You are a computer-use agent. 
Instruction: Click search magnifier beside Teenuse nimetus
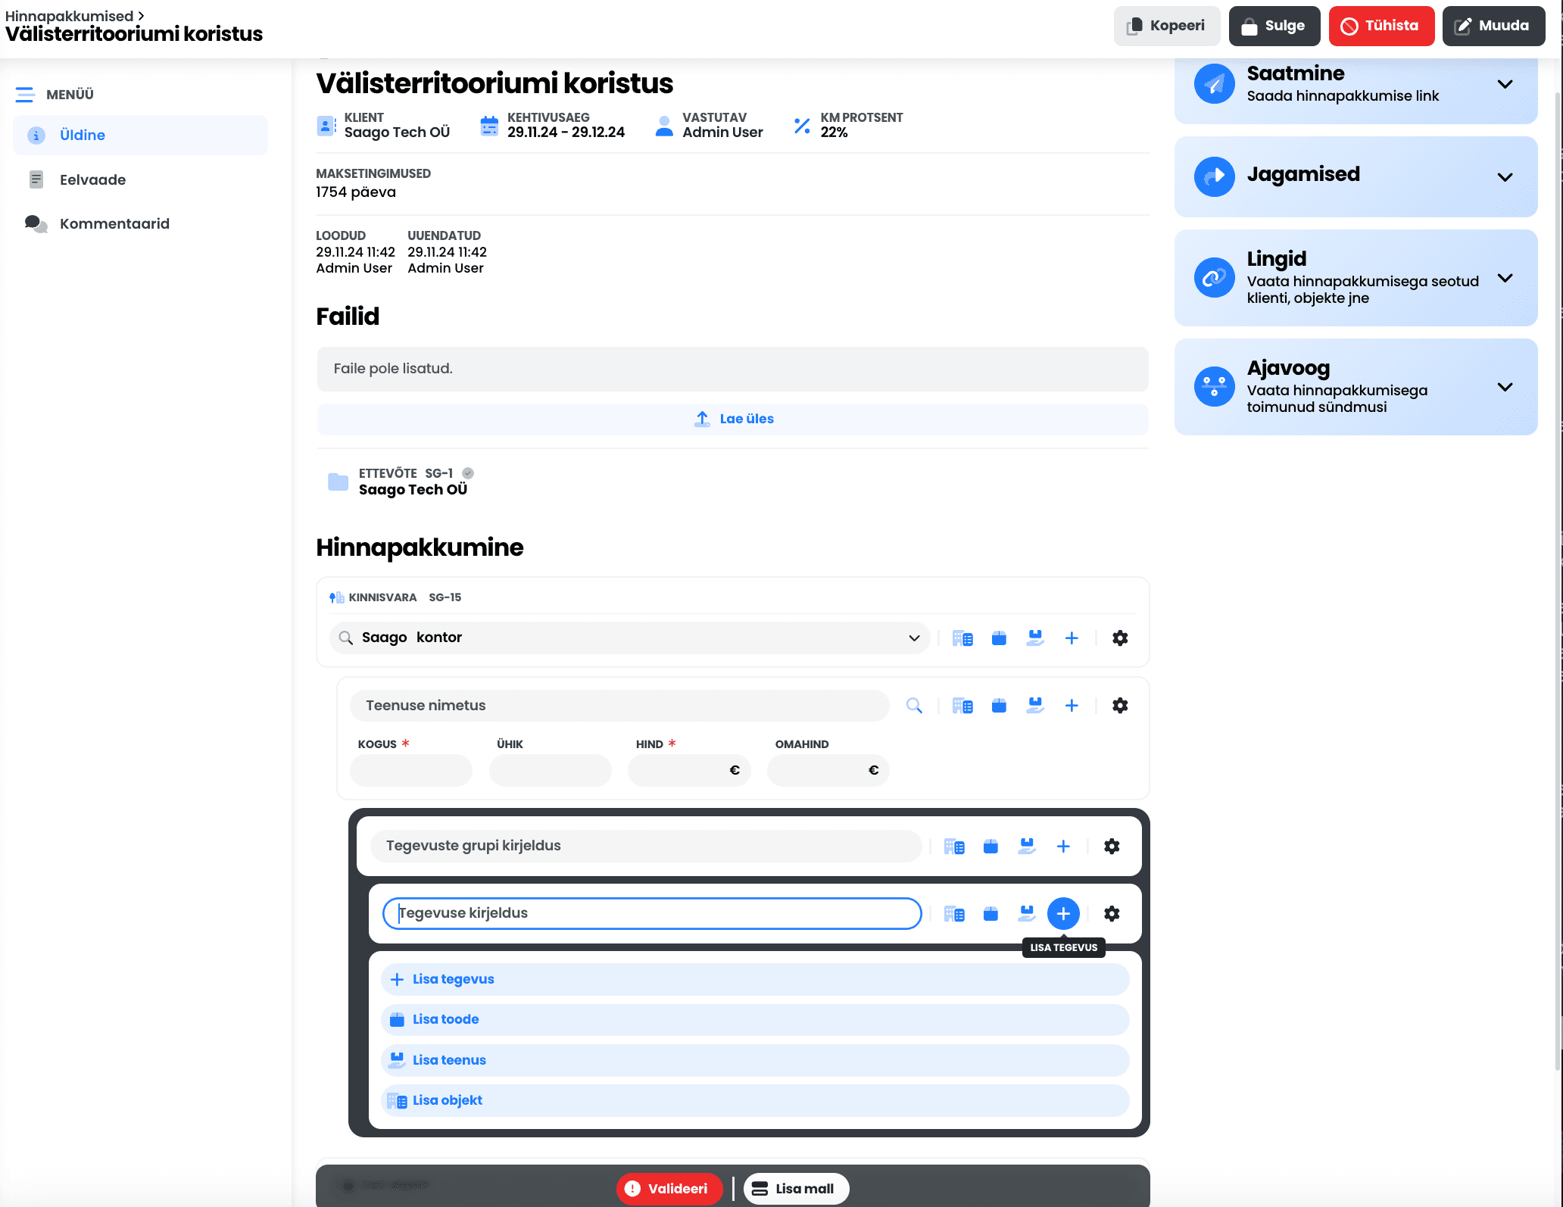click(x=914, y=706)
